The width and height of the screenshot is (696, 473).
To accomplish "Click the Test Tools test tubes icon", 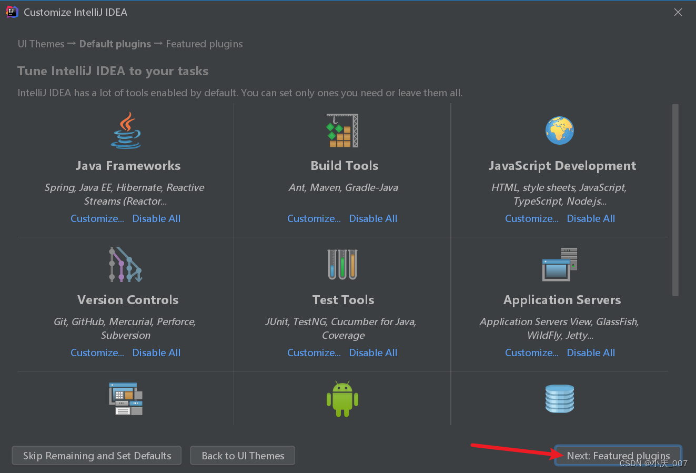I will coord(342,265).
